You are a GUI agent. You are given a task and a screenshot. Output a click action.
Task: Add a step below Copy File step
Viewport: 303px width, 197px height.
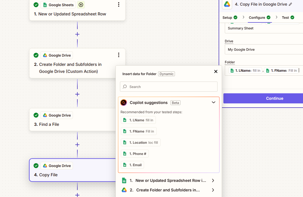pos(77,195)
